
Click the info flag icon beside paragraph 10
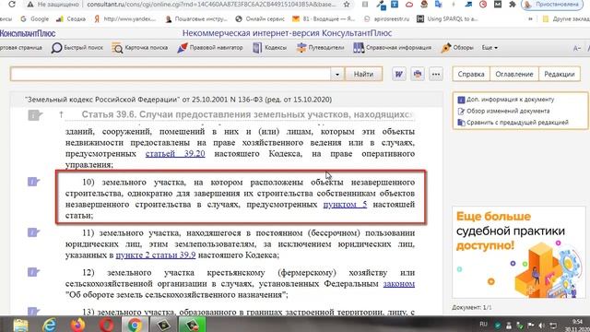[33, 182]
